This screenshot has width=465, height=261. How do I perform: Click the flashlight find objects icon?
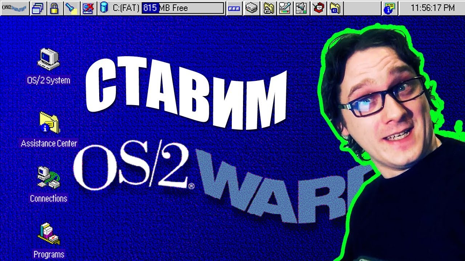[x=71, y=8]
